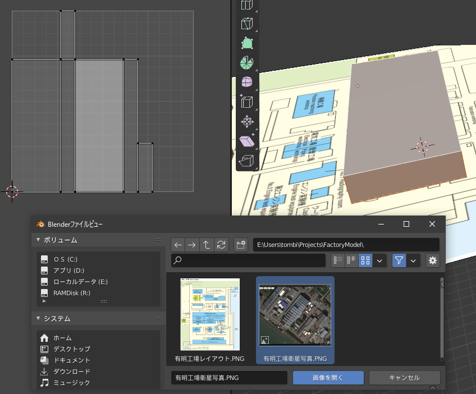Toggle the file filter funnel button
Viewport: 476px width, 394px height.
[399, 260]
